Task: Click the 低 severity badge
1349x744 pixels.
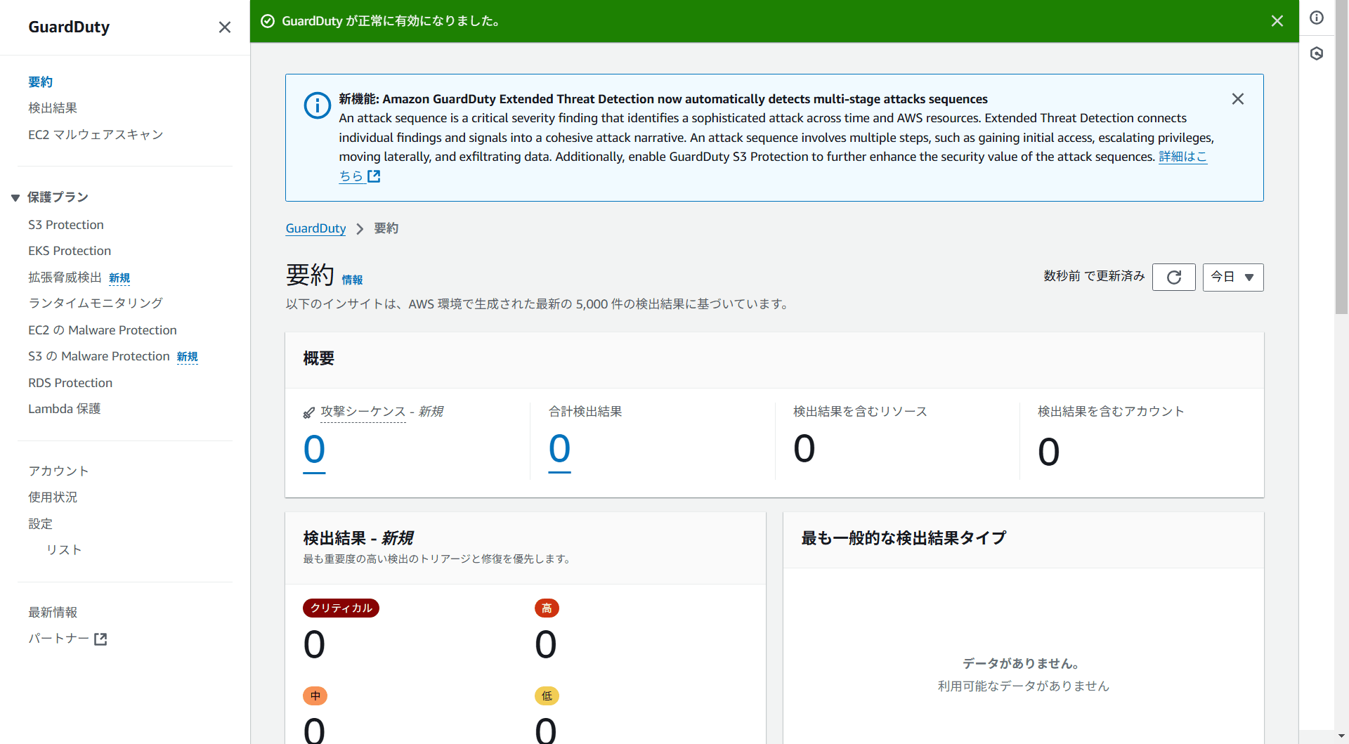Action: 547,696
